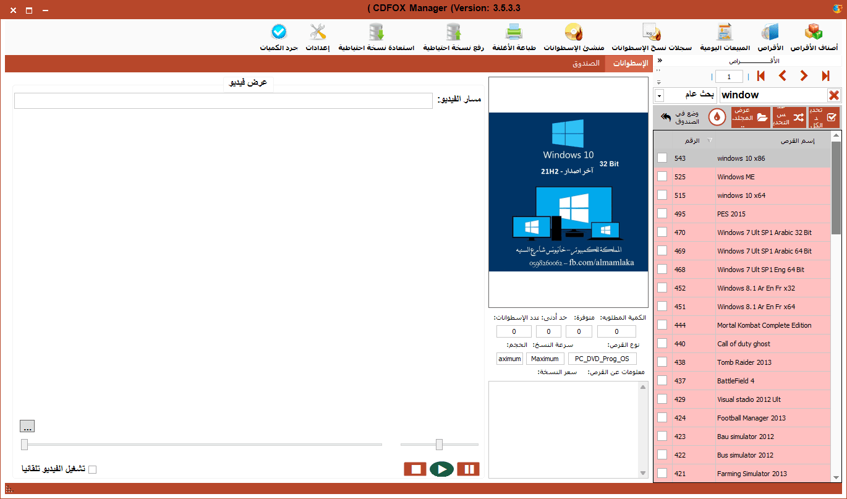Check the box for Windows ME row
Viewport: 847px width, 499px height.
[662, 177]
